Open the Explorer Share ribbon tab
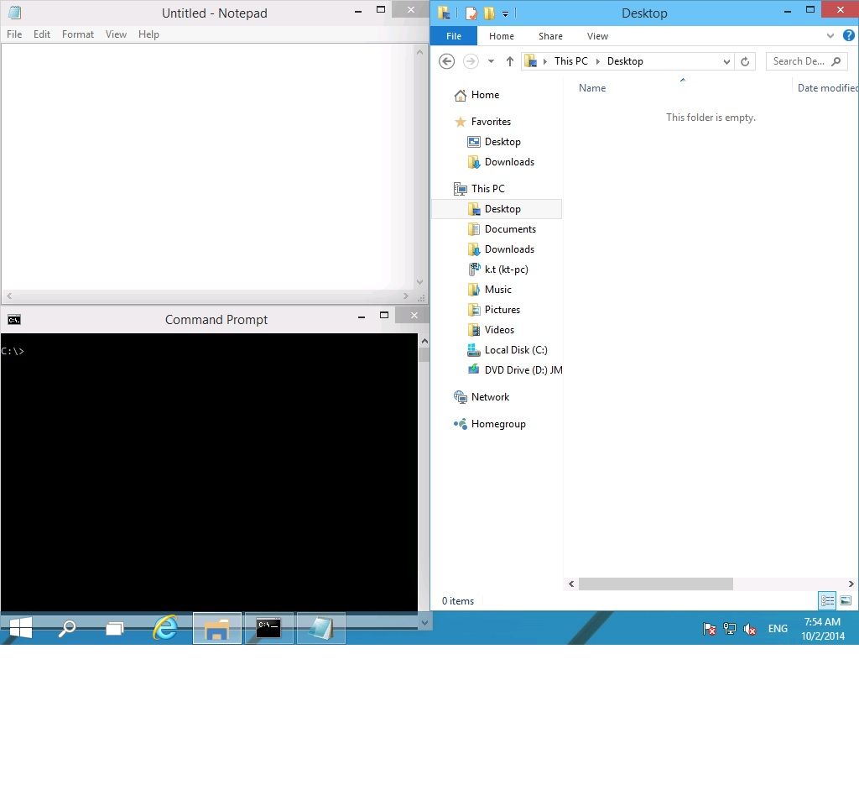Image resolution: width=859 pixels, height=806 pixels. click(x=550, y=36)
